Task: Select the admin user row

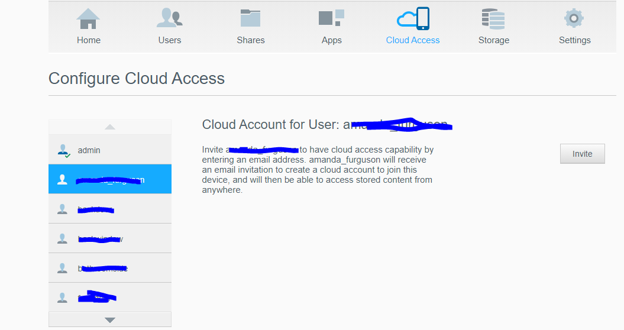Action: click(x=110, y=150)
